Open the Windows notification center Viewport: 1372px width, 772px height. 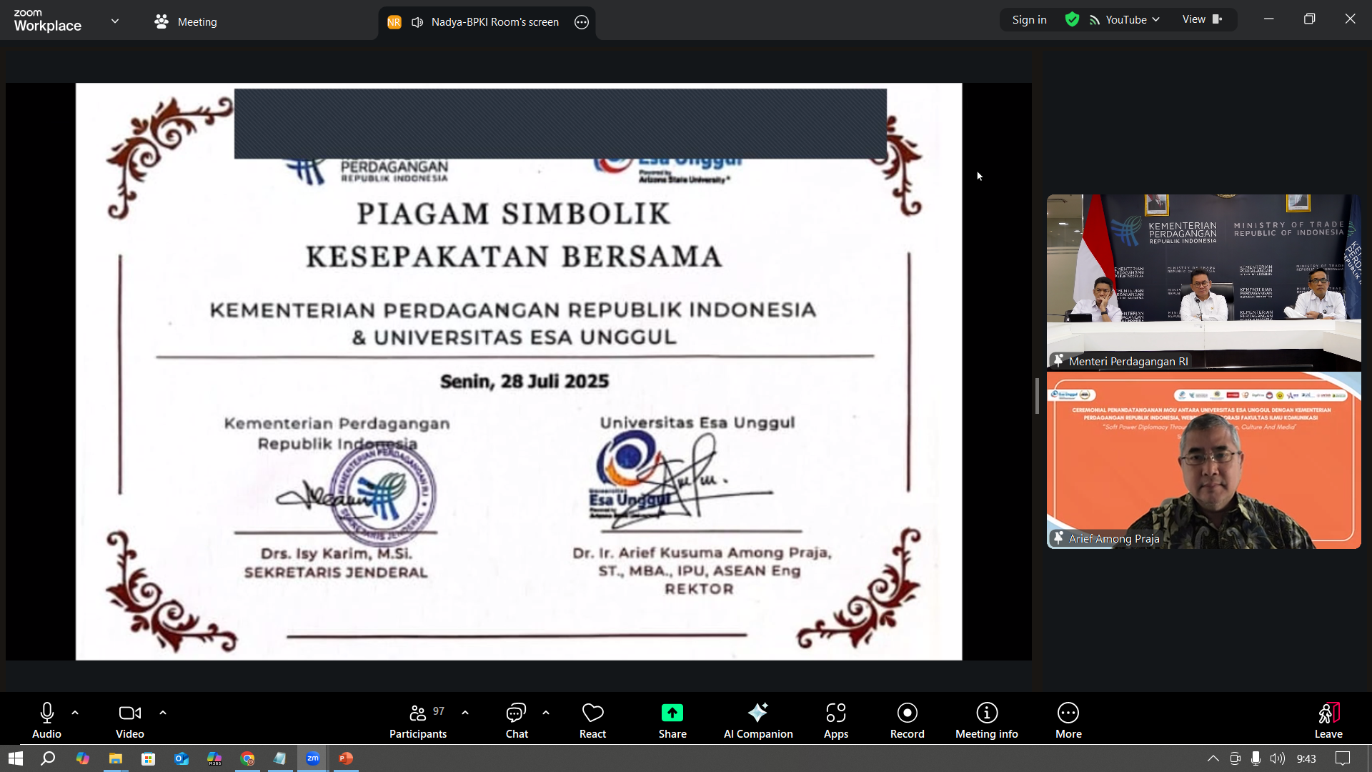[x=1343, y=758]
